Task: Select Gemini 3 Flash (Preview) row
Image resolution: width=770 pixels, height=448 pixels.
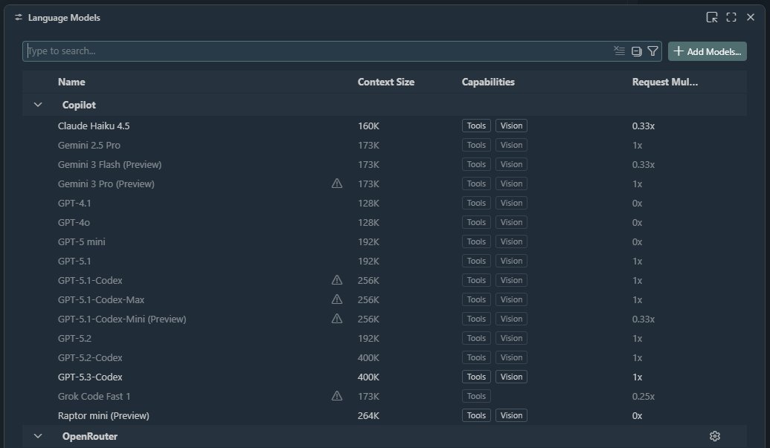Action: (x=385, y=164)
